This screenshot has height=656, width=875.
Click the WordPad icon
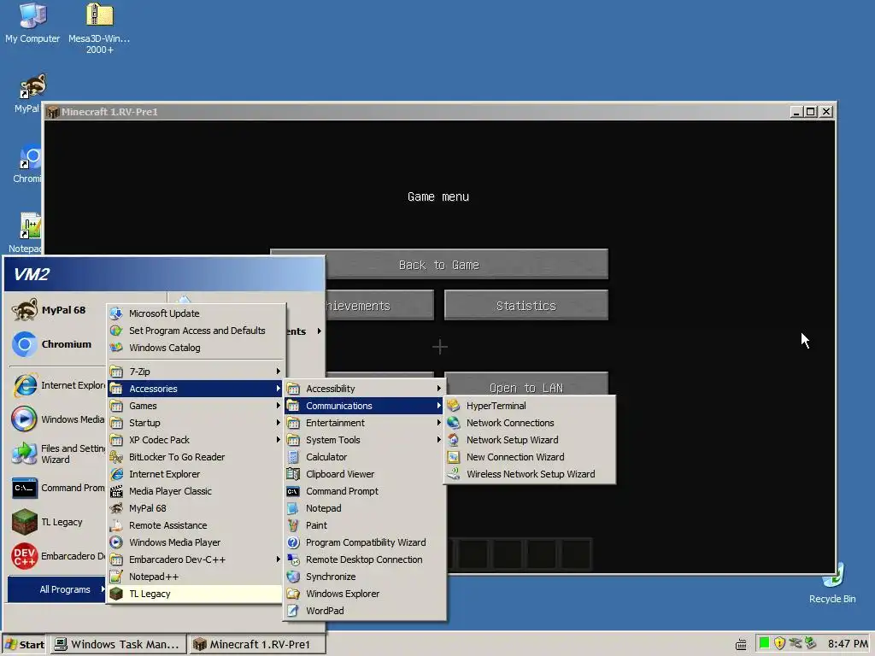pyautogui.click(x=293, y=611)
